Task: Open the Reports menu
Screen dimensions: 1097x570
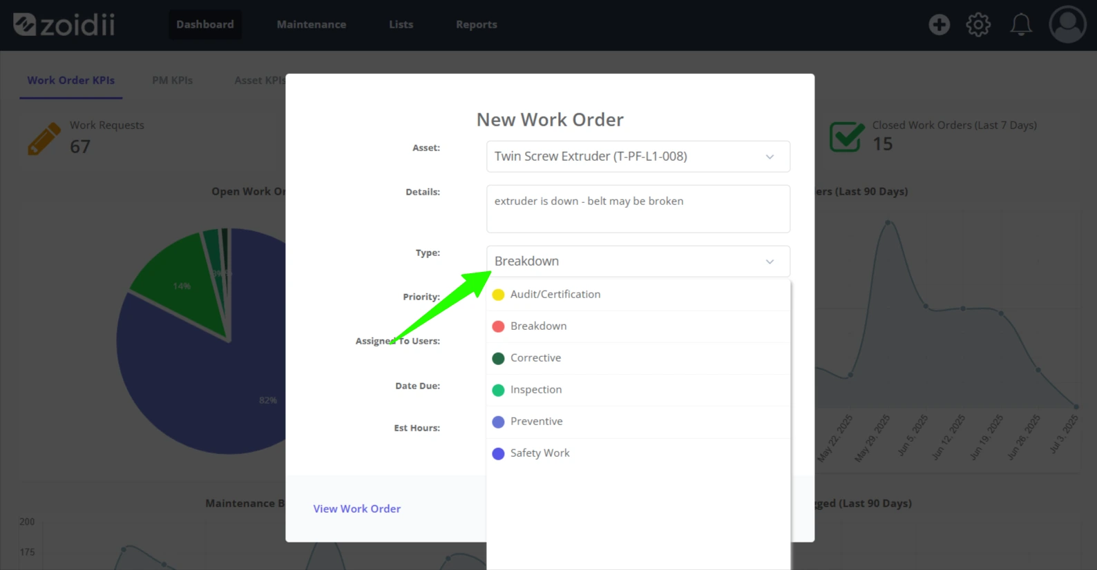Action: (476, 25)
